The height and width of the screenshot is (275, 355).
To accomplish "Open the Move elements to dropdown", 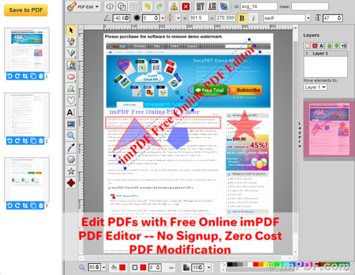I will pos(315,87).
